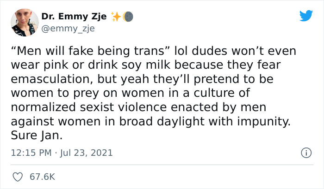Click the sparkles emoji beside the name
This screenshot has height=189, width=324.
tap(116, 17)
